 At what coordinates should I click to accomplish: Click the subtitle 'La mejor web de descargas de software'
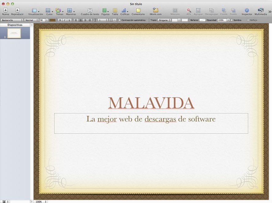(151, 119)
